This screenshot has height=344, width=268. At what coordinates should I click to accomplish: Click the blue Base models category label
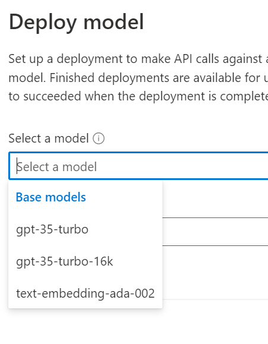click(x=51, y=197)
